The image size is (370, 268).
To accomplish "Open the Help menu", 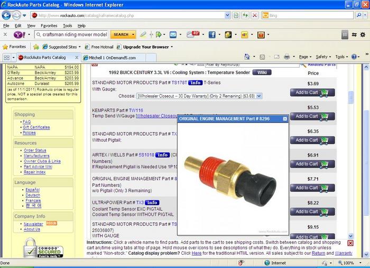I will [x=81, y=26].
